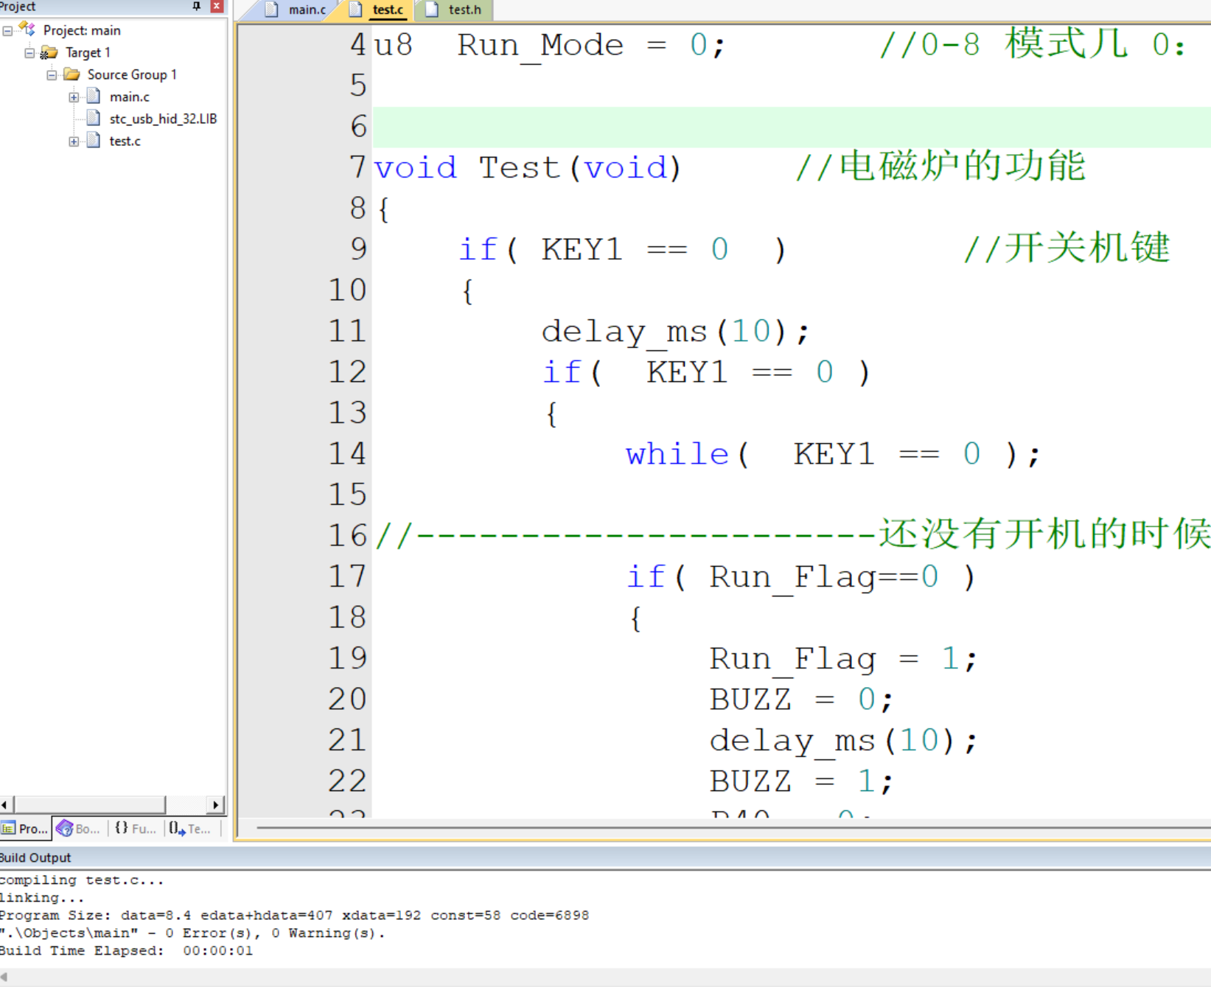1211x987 pixels.
Task: Click the 'compiling test.c...' output line
Action: pos(82,880)
